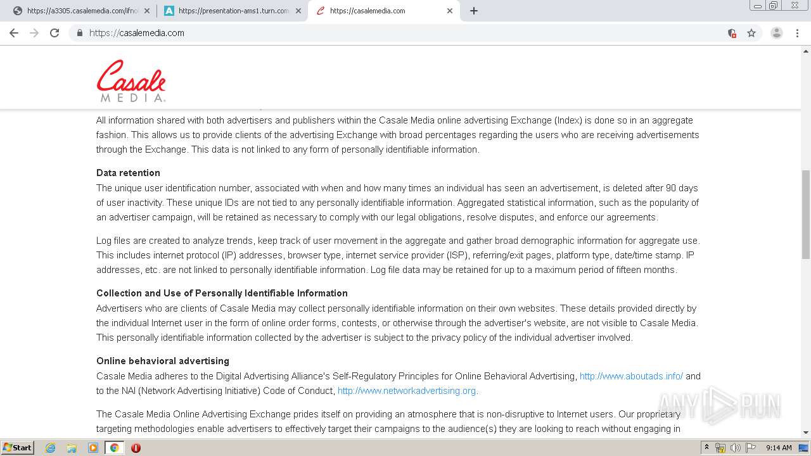Click the Data retention heading

(128, 173)
